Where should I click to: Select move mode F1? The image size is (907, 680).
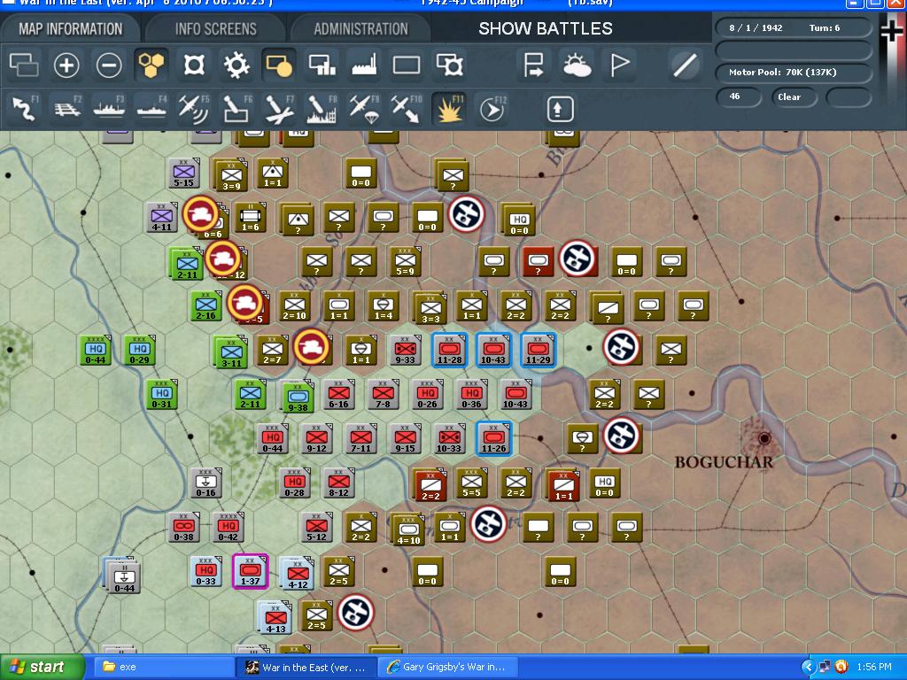(x=25, y=109)
